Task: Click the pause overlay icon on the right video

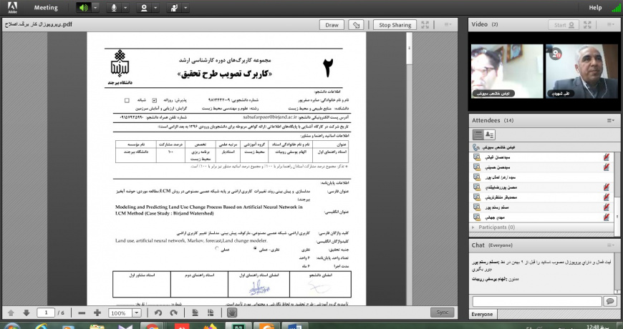Action: click(556, 54)
